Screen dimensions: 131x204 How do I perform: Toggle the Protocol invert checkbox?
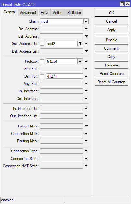point(42,61)
